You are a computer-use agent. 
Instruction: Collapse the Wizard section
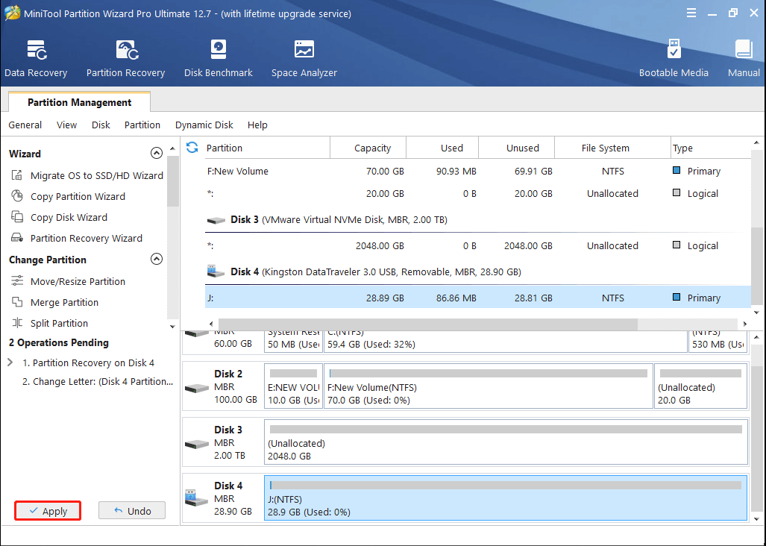(x=157, y=152)
